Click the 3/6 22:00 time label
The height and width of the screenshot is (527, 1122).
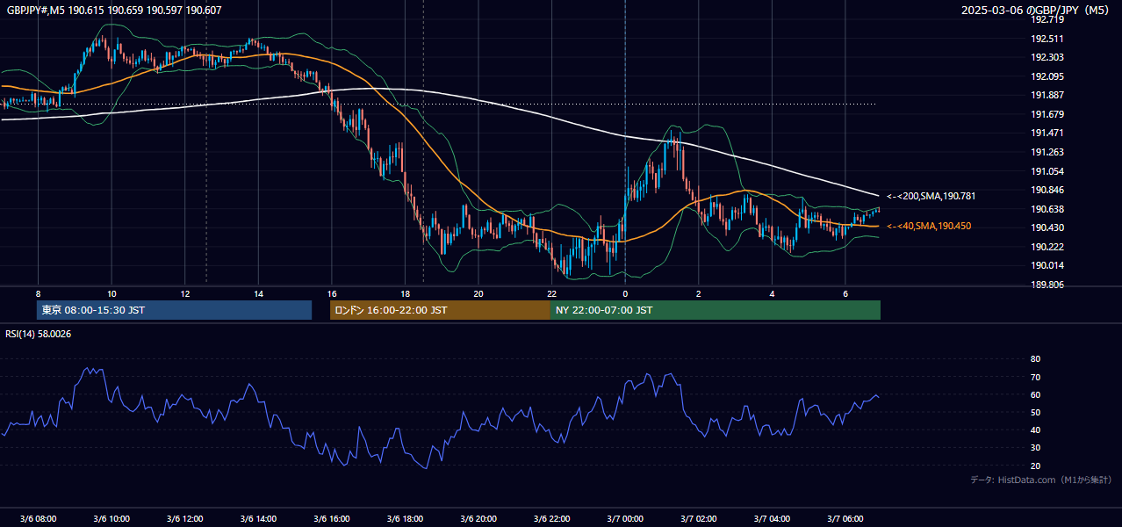click(551, 518)
